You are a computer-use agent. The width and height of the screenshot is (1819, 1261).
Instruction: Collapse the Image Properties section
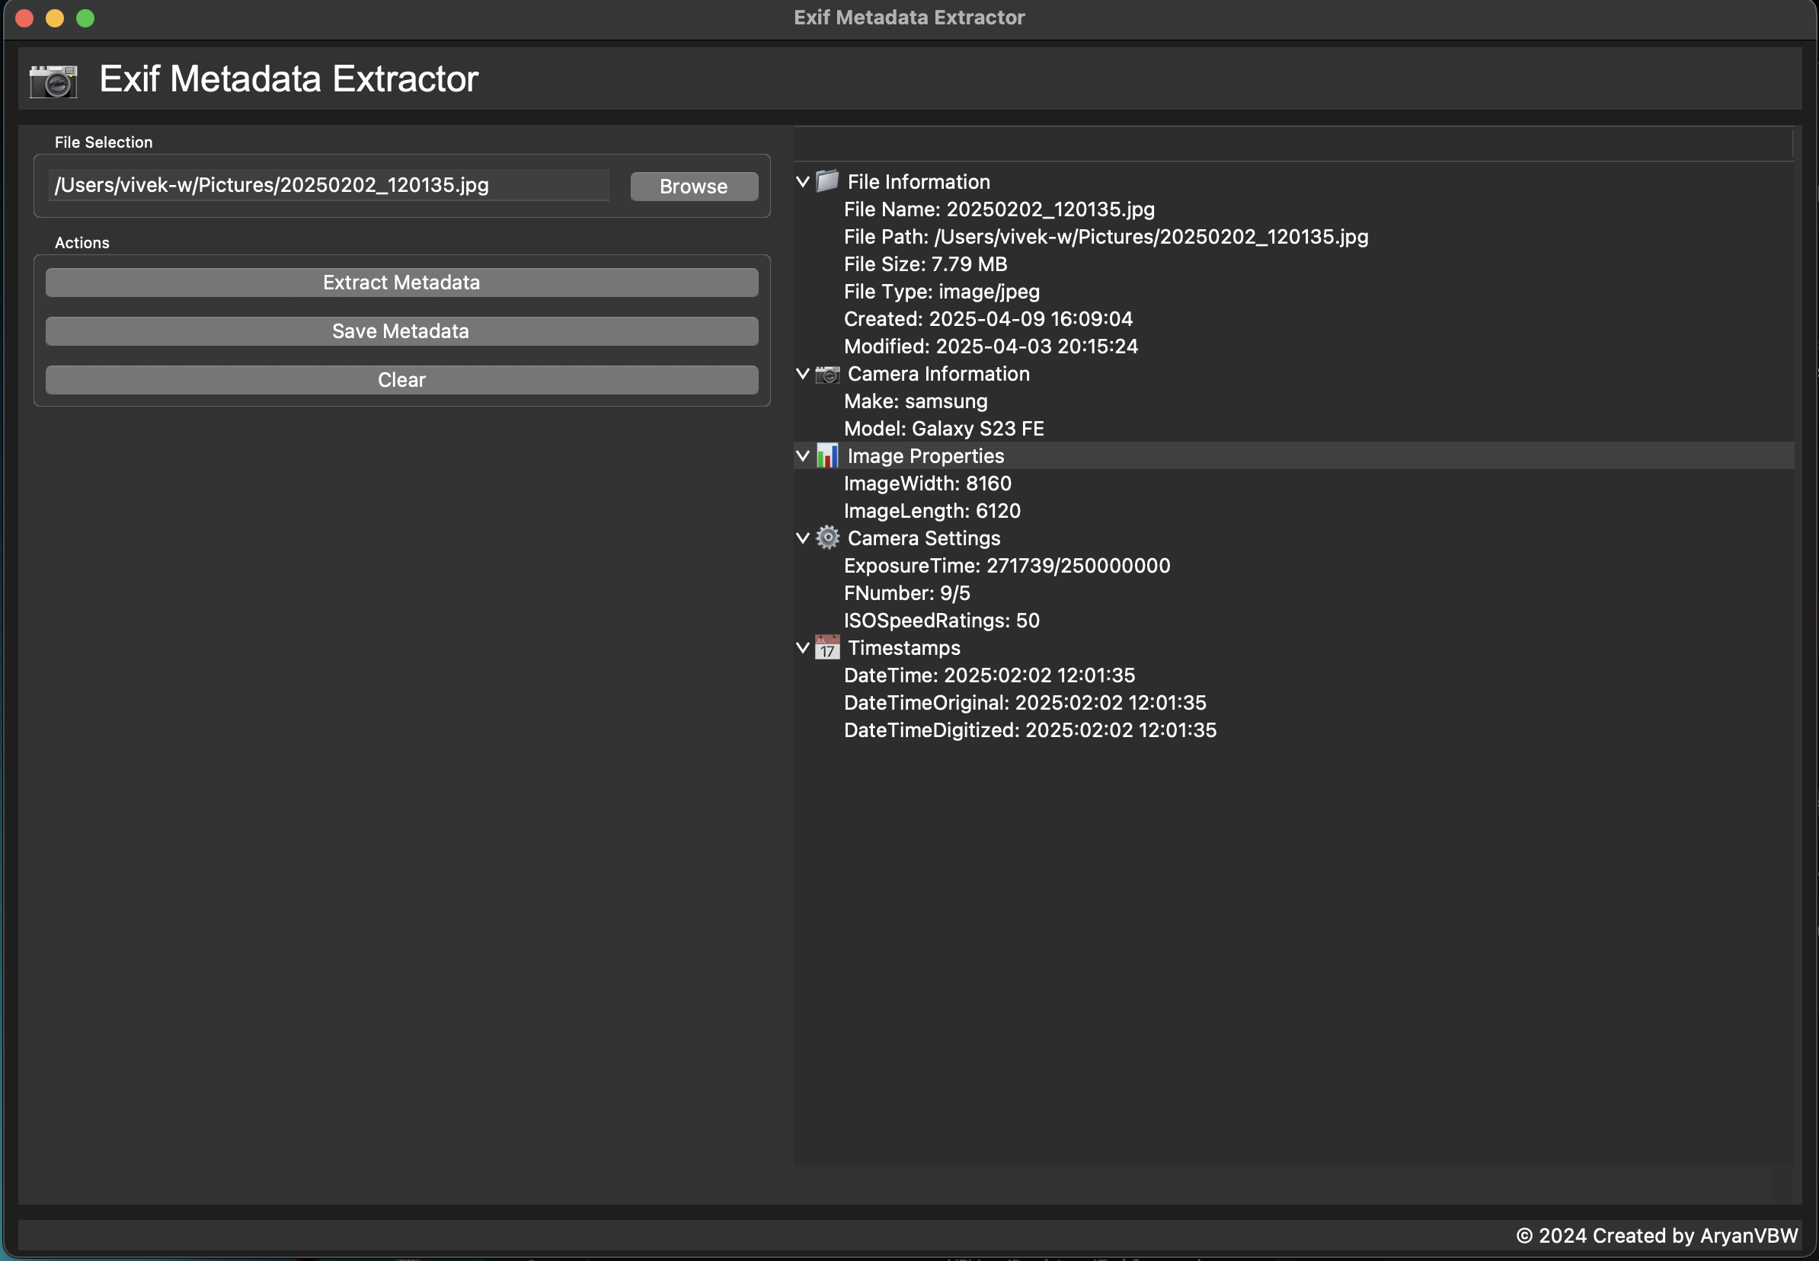click(x=801, y=455)
